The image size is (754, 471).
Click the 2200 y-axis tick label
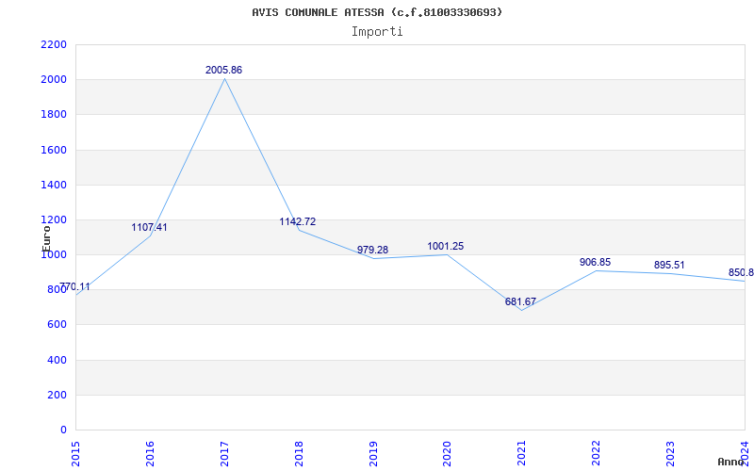(54, 44)
